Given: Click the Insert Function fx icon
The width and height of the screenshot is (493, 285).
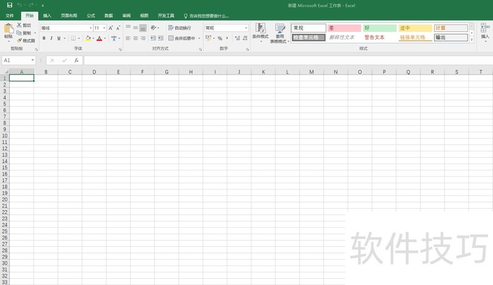Looking at the screenshot, I should [x=76, y=60].
